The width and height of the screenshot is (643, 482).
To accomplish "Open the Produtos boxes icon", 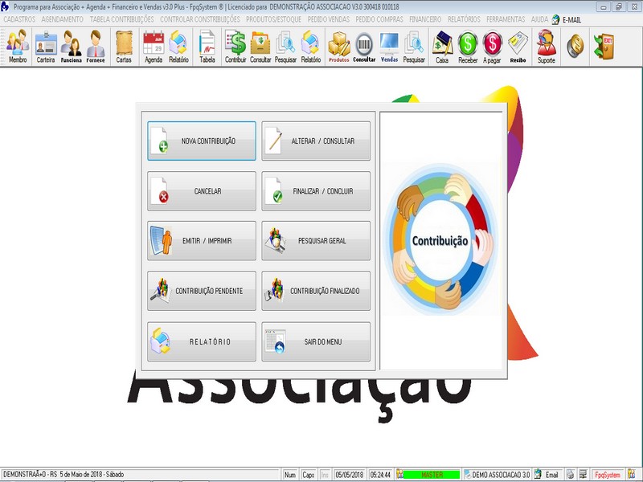I will tap(338, 47).
